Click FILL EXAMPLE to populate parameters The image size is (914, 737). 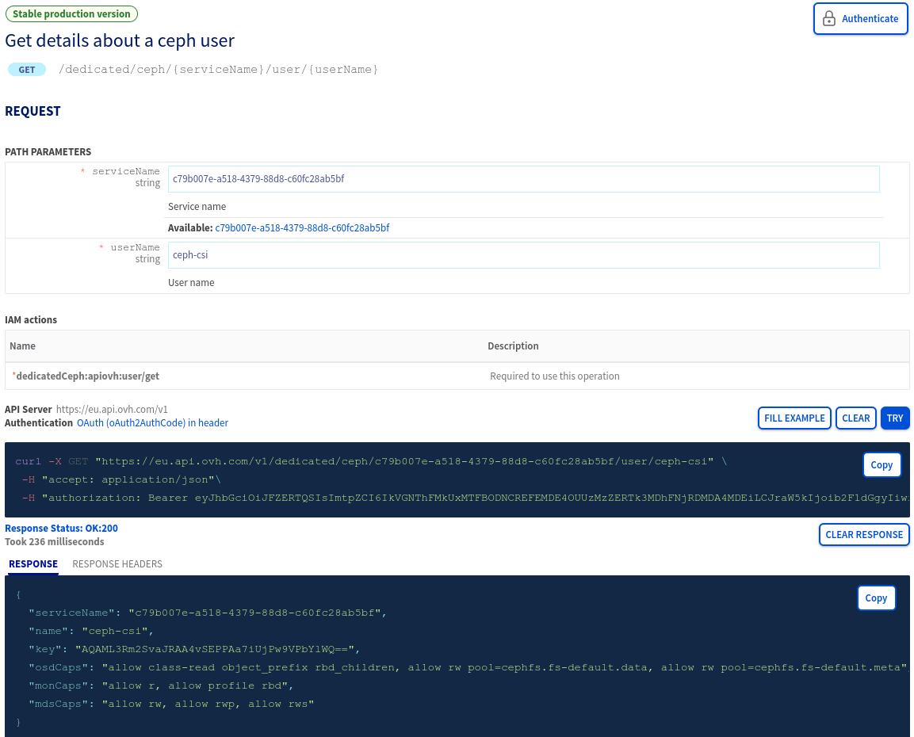pos(794,418)
